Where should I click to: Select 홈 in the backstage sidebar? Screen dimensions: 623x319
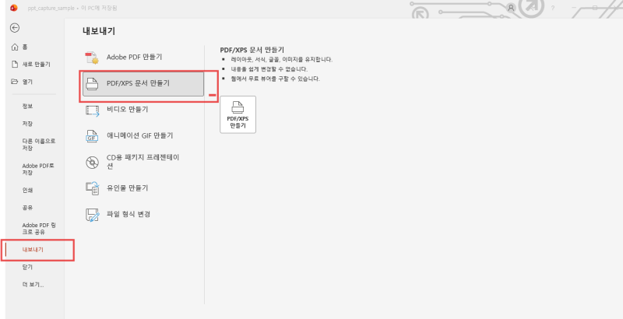tap(25, 47)
